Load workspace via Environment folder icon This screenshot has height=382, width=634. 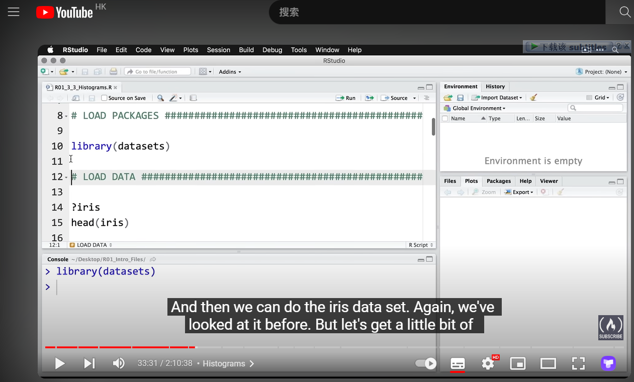[448, 98]
